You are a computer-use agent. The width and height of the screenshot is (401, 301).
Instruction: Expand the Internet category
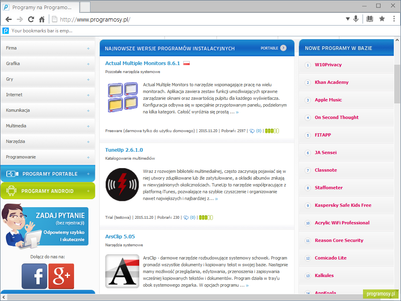pos(48,95)
